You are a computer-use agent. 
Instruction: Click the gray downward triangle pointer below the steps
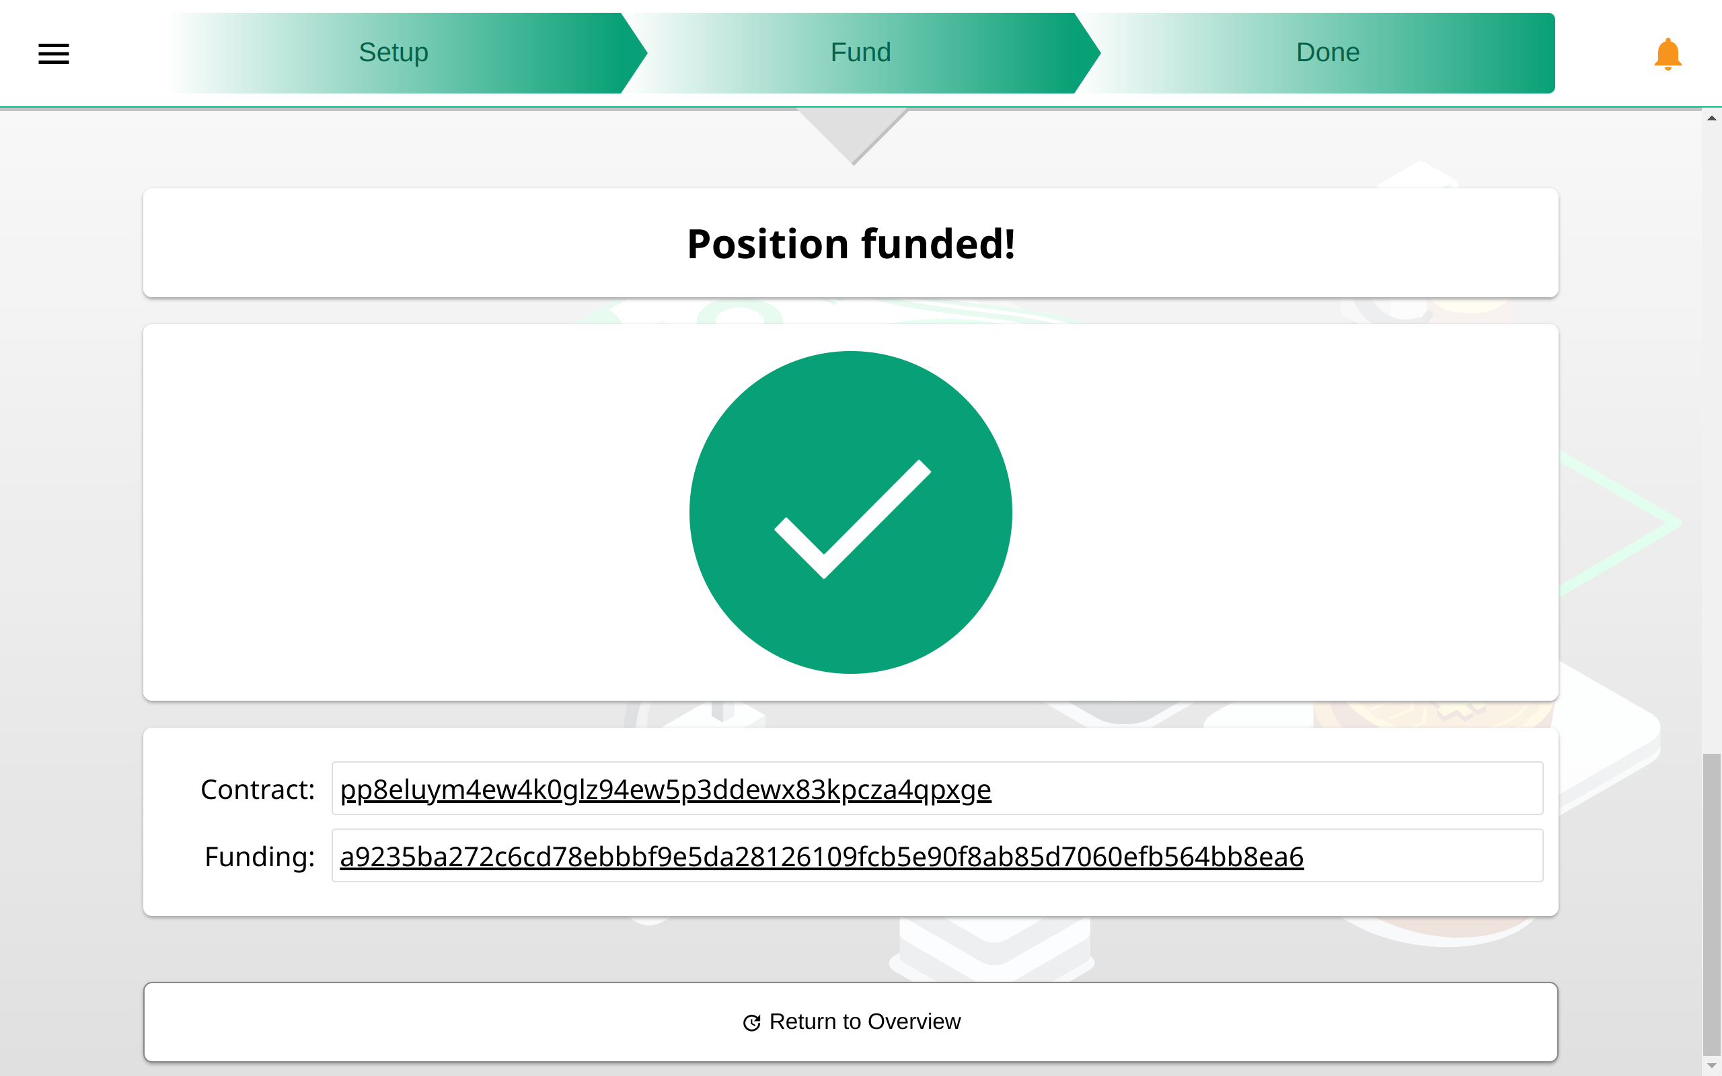pos(853,136)
